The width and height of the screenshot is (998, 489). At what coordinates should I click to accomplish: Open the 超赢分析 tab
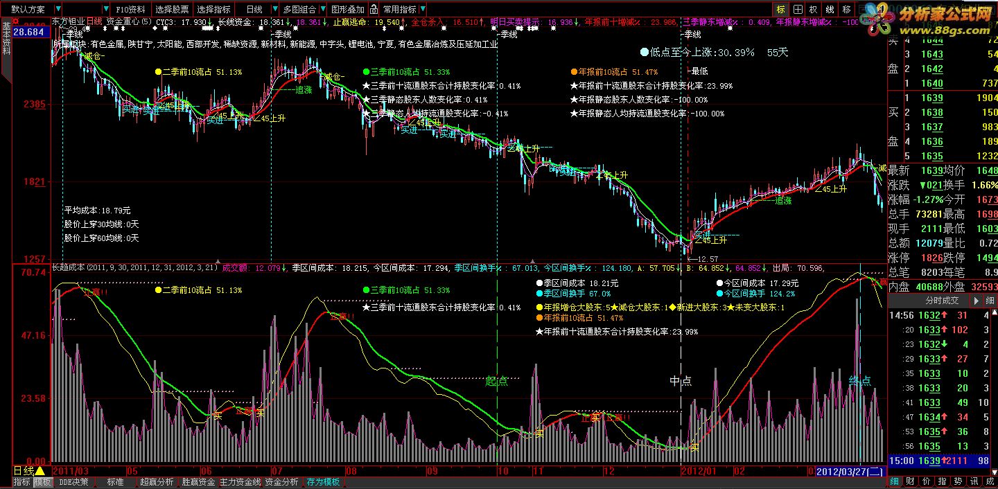pos(157,482)
